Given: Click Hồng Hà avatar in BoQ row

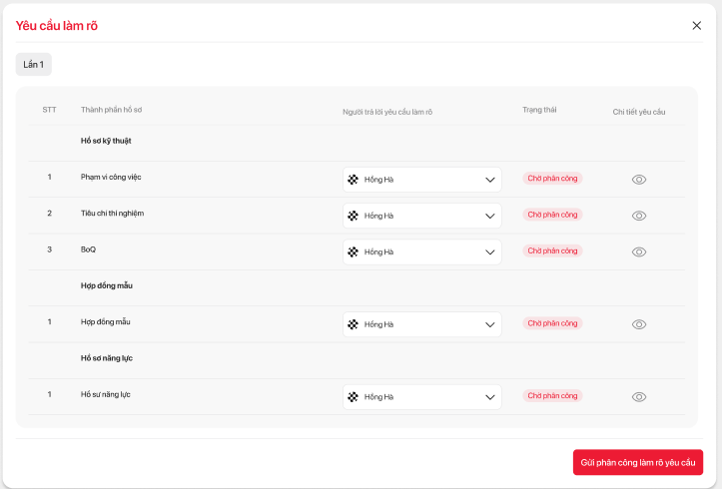Looking at the screenshot, I should [353, 252].
